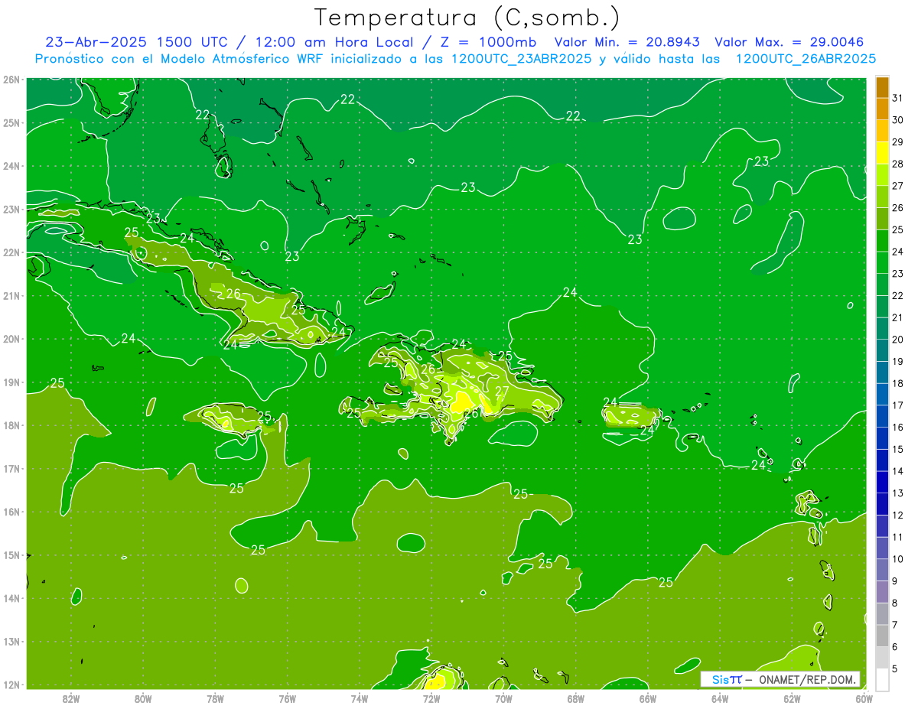Click the white color bar segment below 5
This screenshot has height=709, width=918.
882,679
